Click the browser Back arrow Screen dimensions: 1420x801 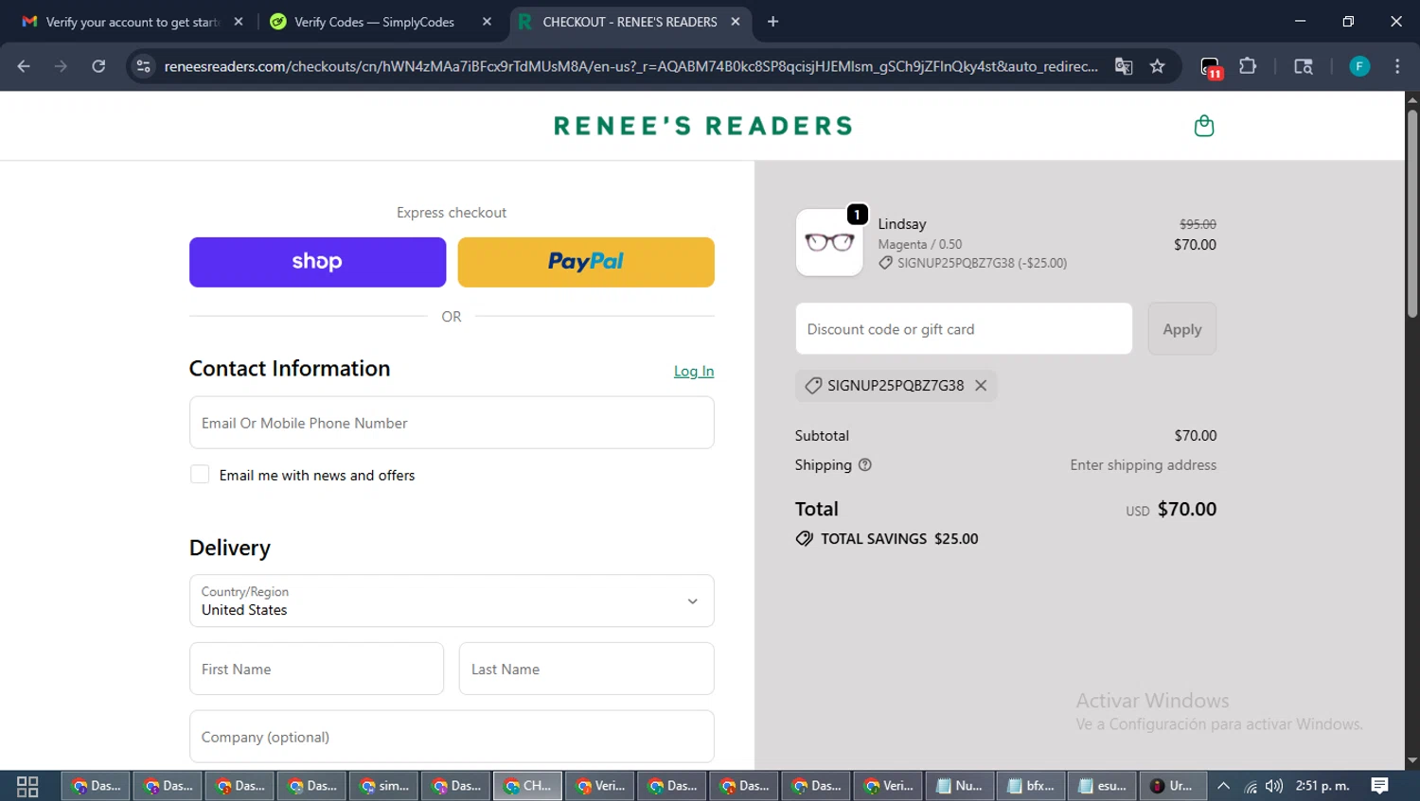click(x=24, y=66)
